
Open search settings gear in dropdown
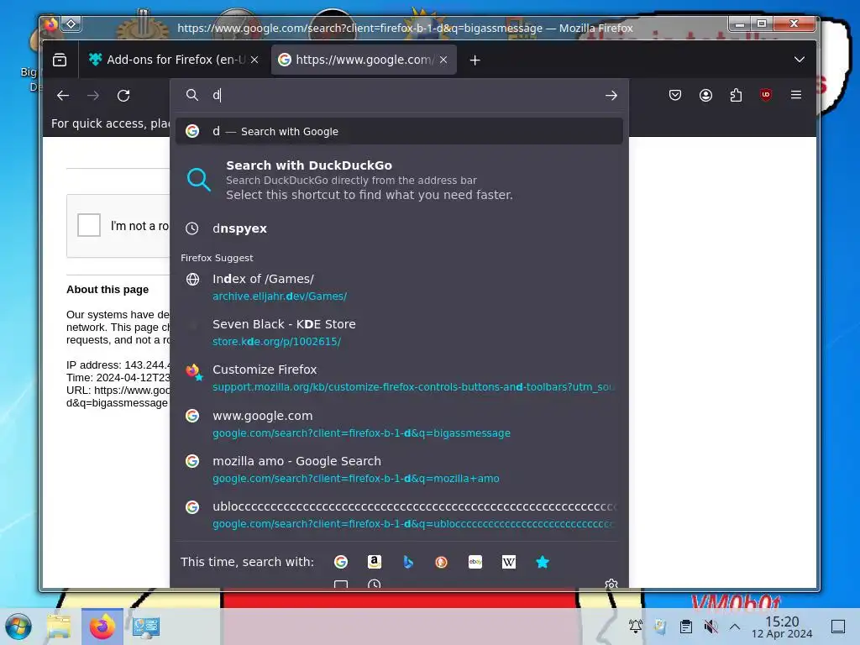click(611, 585)
